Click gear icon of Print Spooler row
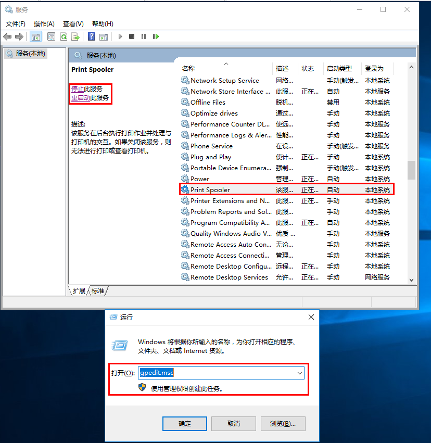Screen dimensions: 431x443 (185, 189)
